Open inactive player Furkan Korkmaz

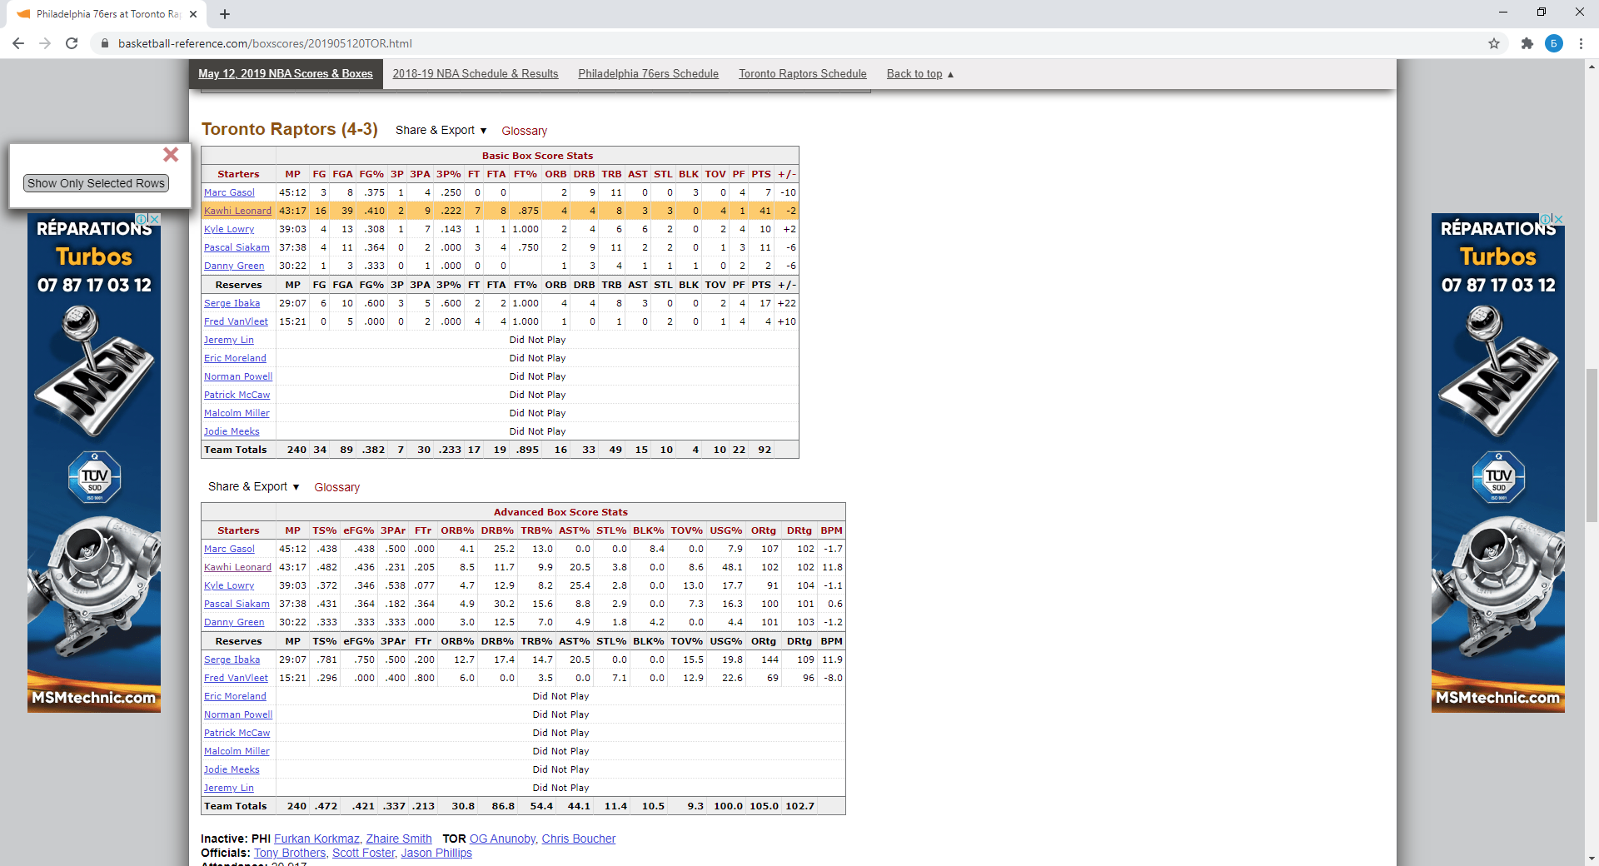316,839
